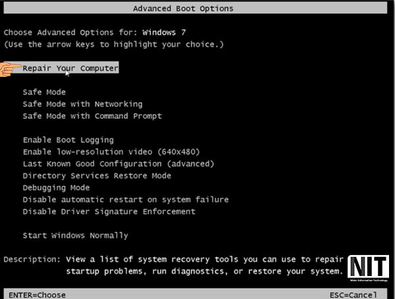Viewport: 395px width, 299px height.
Task: Select Disable Driver Signature Enforcement
Action: click(x=109, y=212)
